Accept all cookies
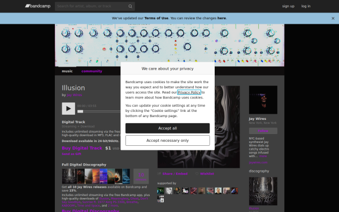Image resolution: width=339 pixels, height=212 pixels. pos(167,128)
